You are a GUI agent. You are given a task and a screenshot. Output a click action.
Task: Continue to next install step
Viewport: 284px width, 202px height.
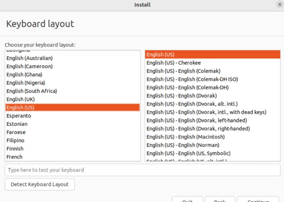click(258, 199)
